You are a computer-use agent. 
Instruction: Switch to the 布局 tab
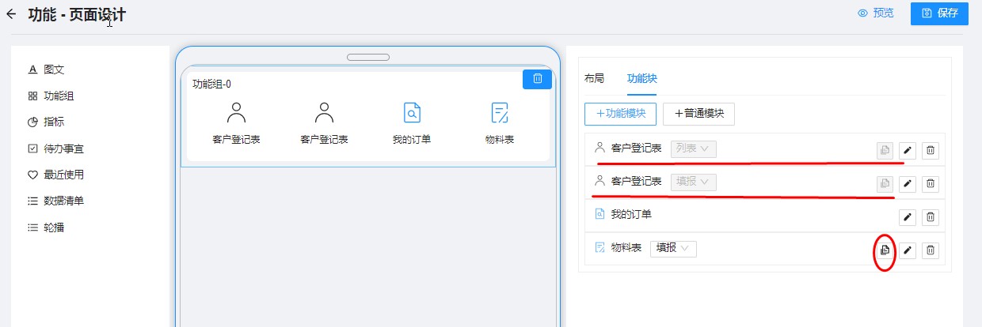594,78
